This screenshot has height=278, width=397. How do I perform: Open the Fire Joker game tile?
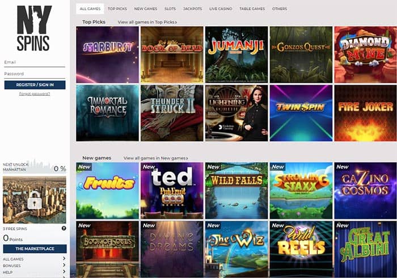366,113
